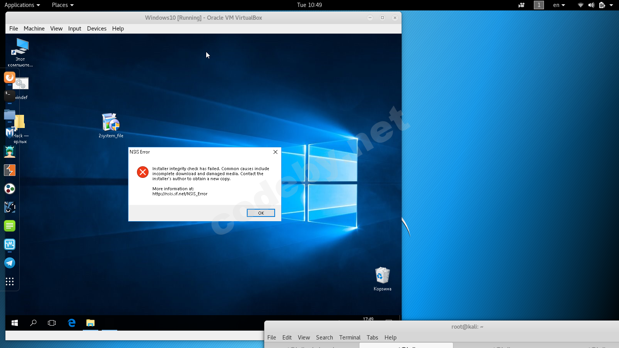The width and height of the screenshot is (619, 348).
Task: Open the 'en' keyboard language dropdown
Action: [x=559, y=5]
